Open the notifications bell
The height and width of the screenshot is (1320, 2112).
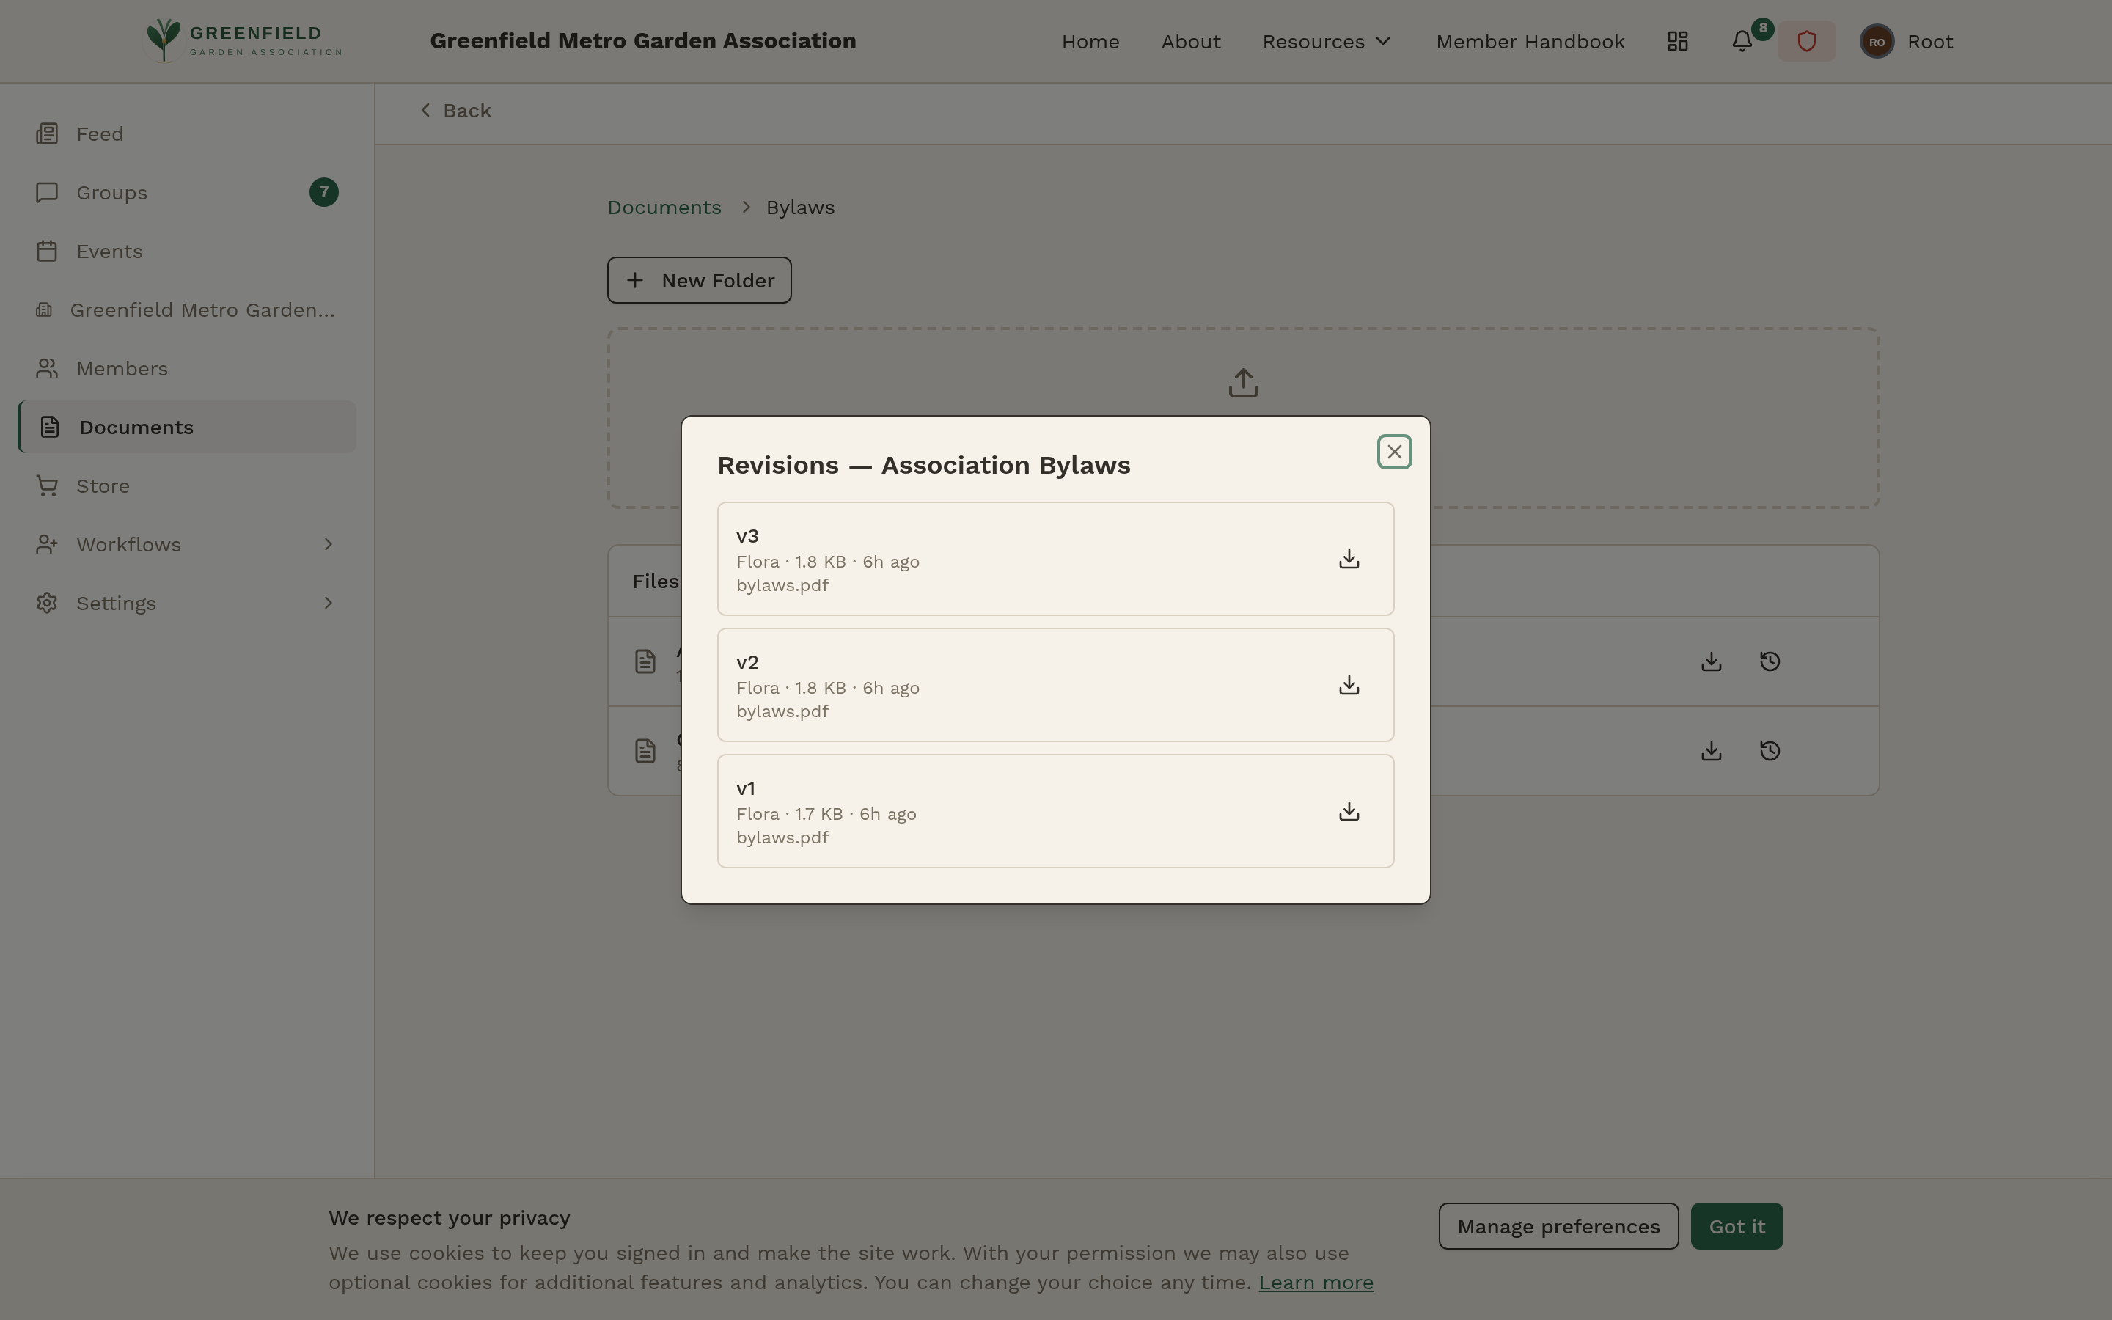[1741, 41]
